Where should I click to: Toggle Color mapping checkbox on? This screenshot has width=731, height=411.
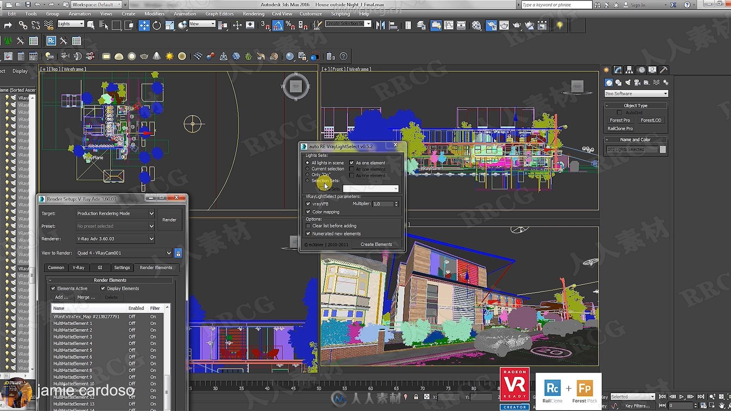[x=308, y=211]
